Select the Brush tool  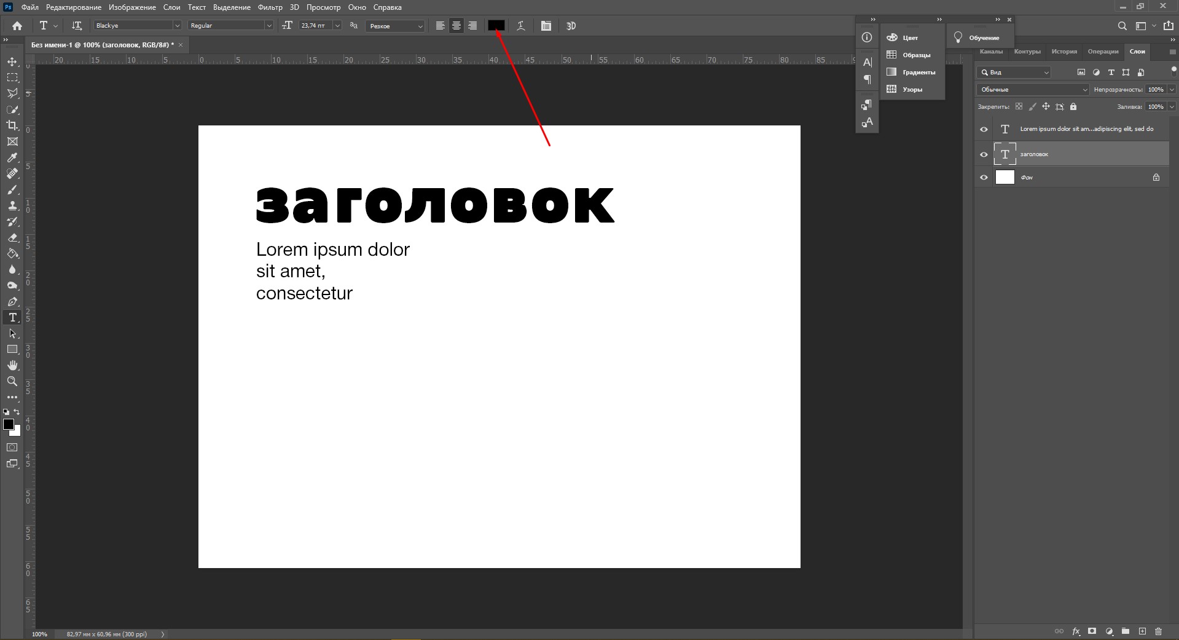pos(12,190)
